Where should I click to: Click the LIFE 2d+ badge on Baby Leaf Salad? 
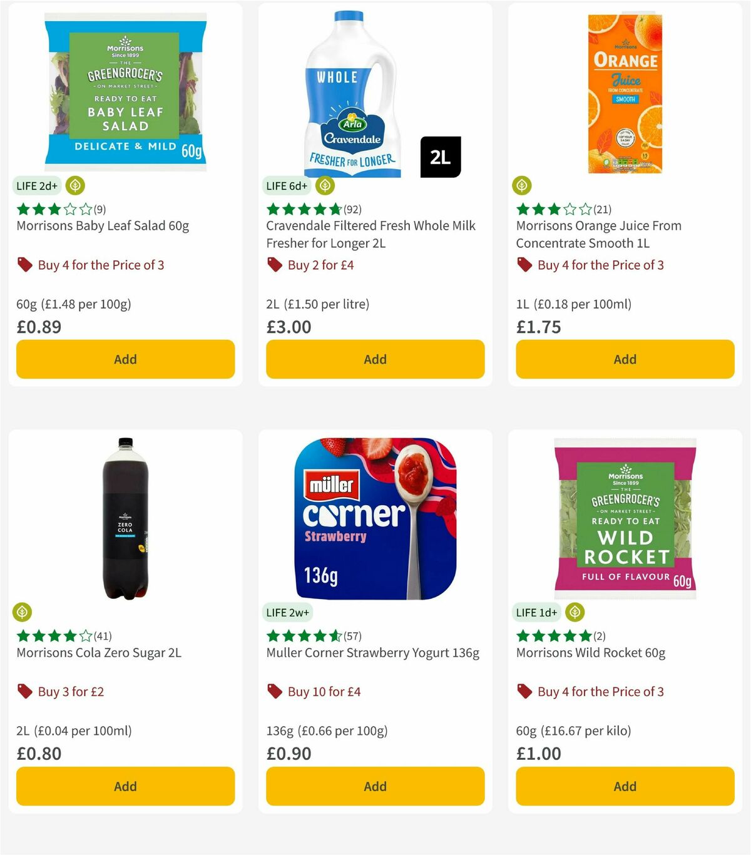pos(36,185)
